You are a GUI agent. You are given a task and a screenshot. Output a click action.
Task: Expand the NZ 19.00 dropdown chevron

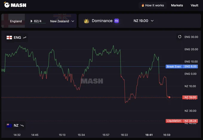coord(152,21)
